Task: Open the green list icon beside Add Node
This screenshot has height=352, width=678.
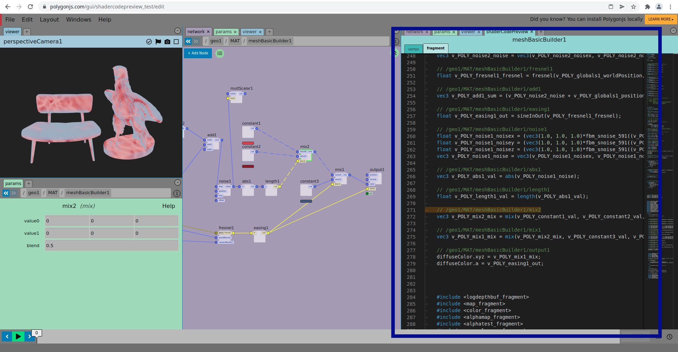Action: 220,53
